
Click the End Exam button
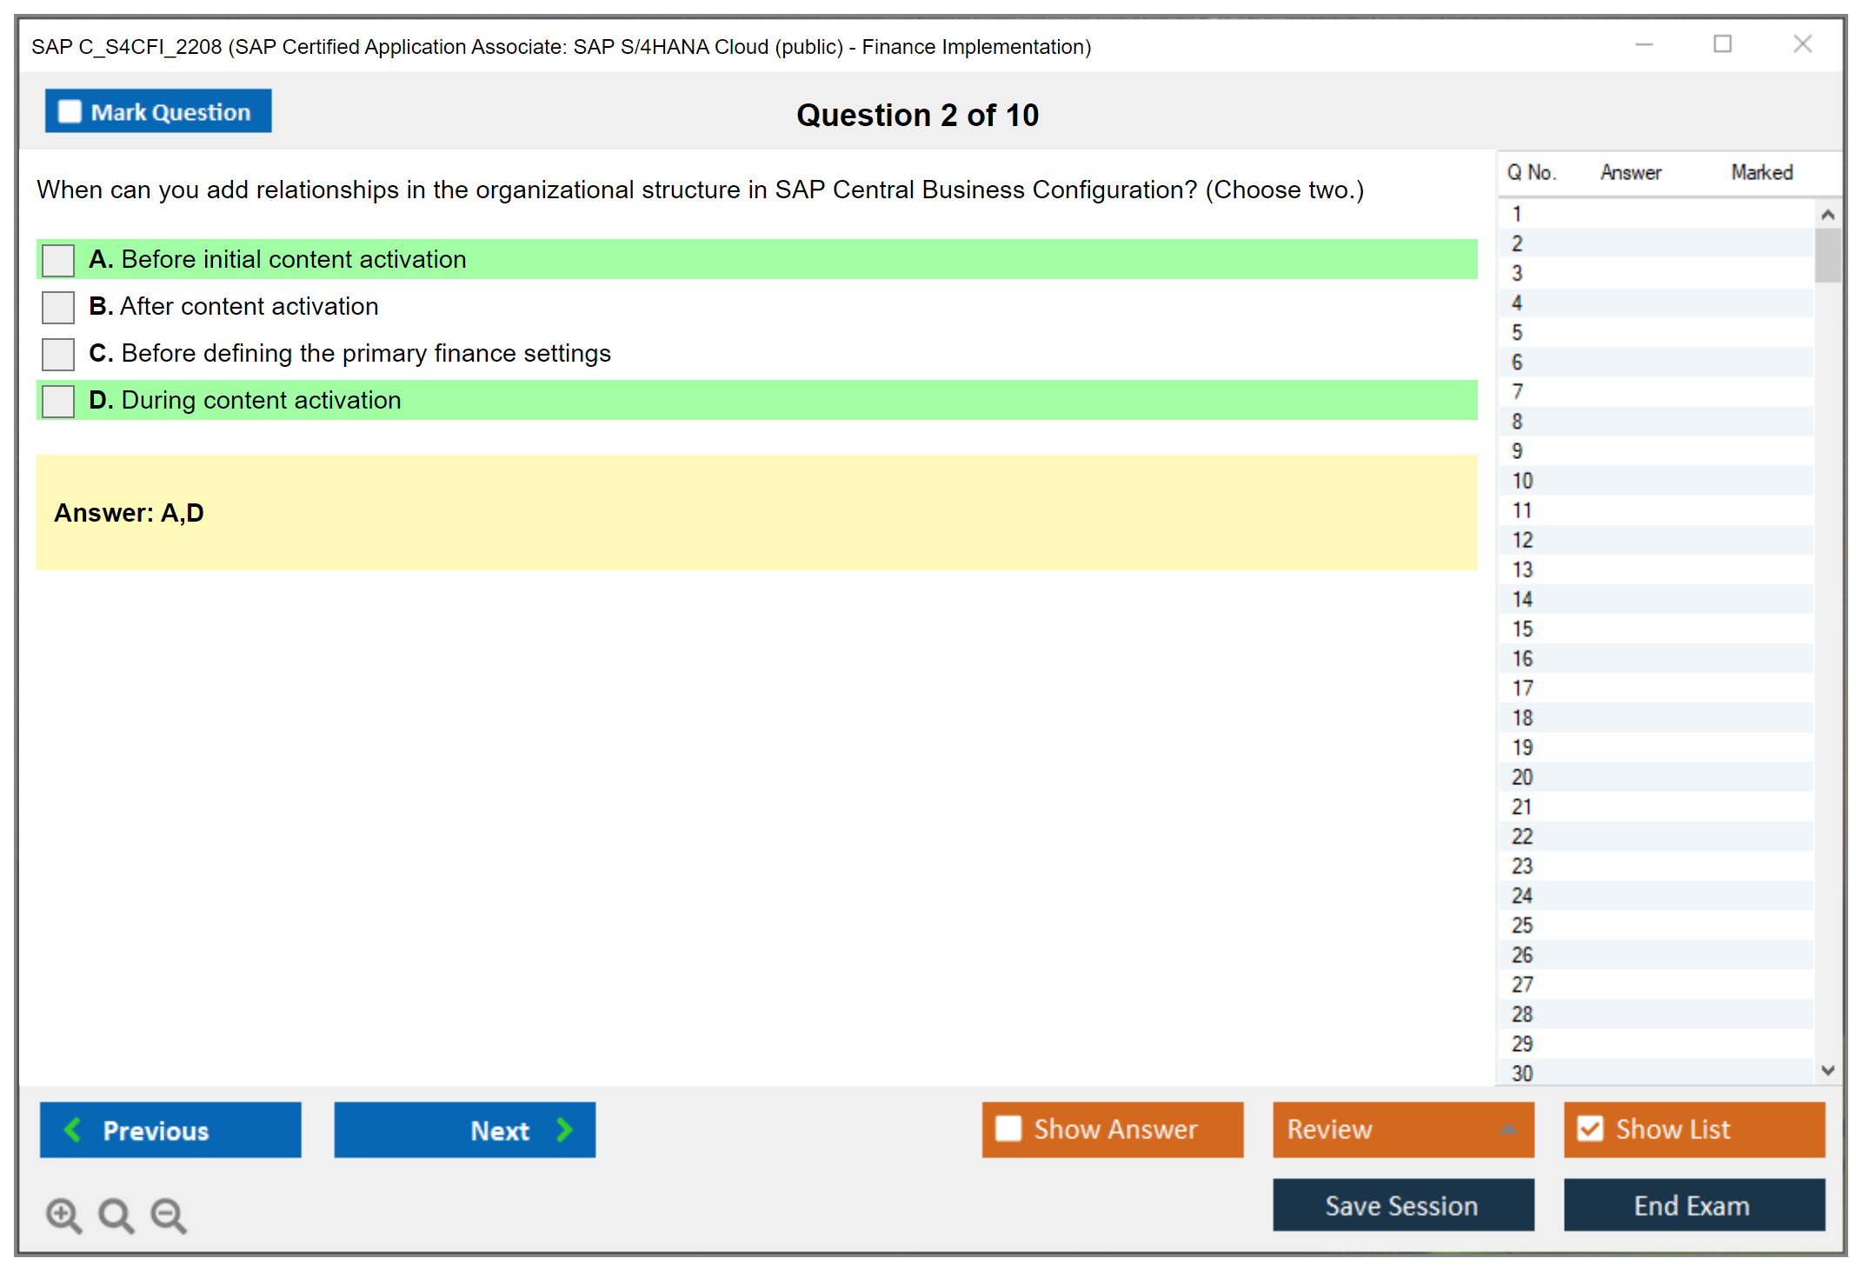click(x=1693, y=1205)
